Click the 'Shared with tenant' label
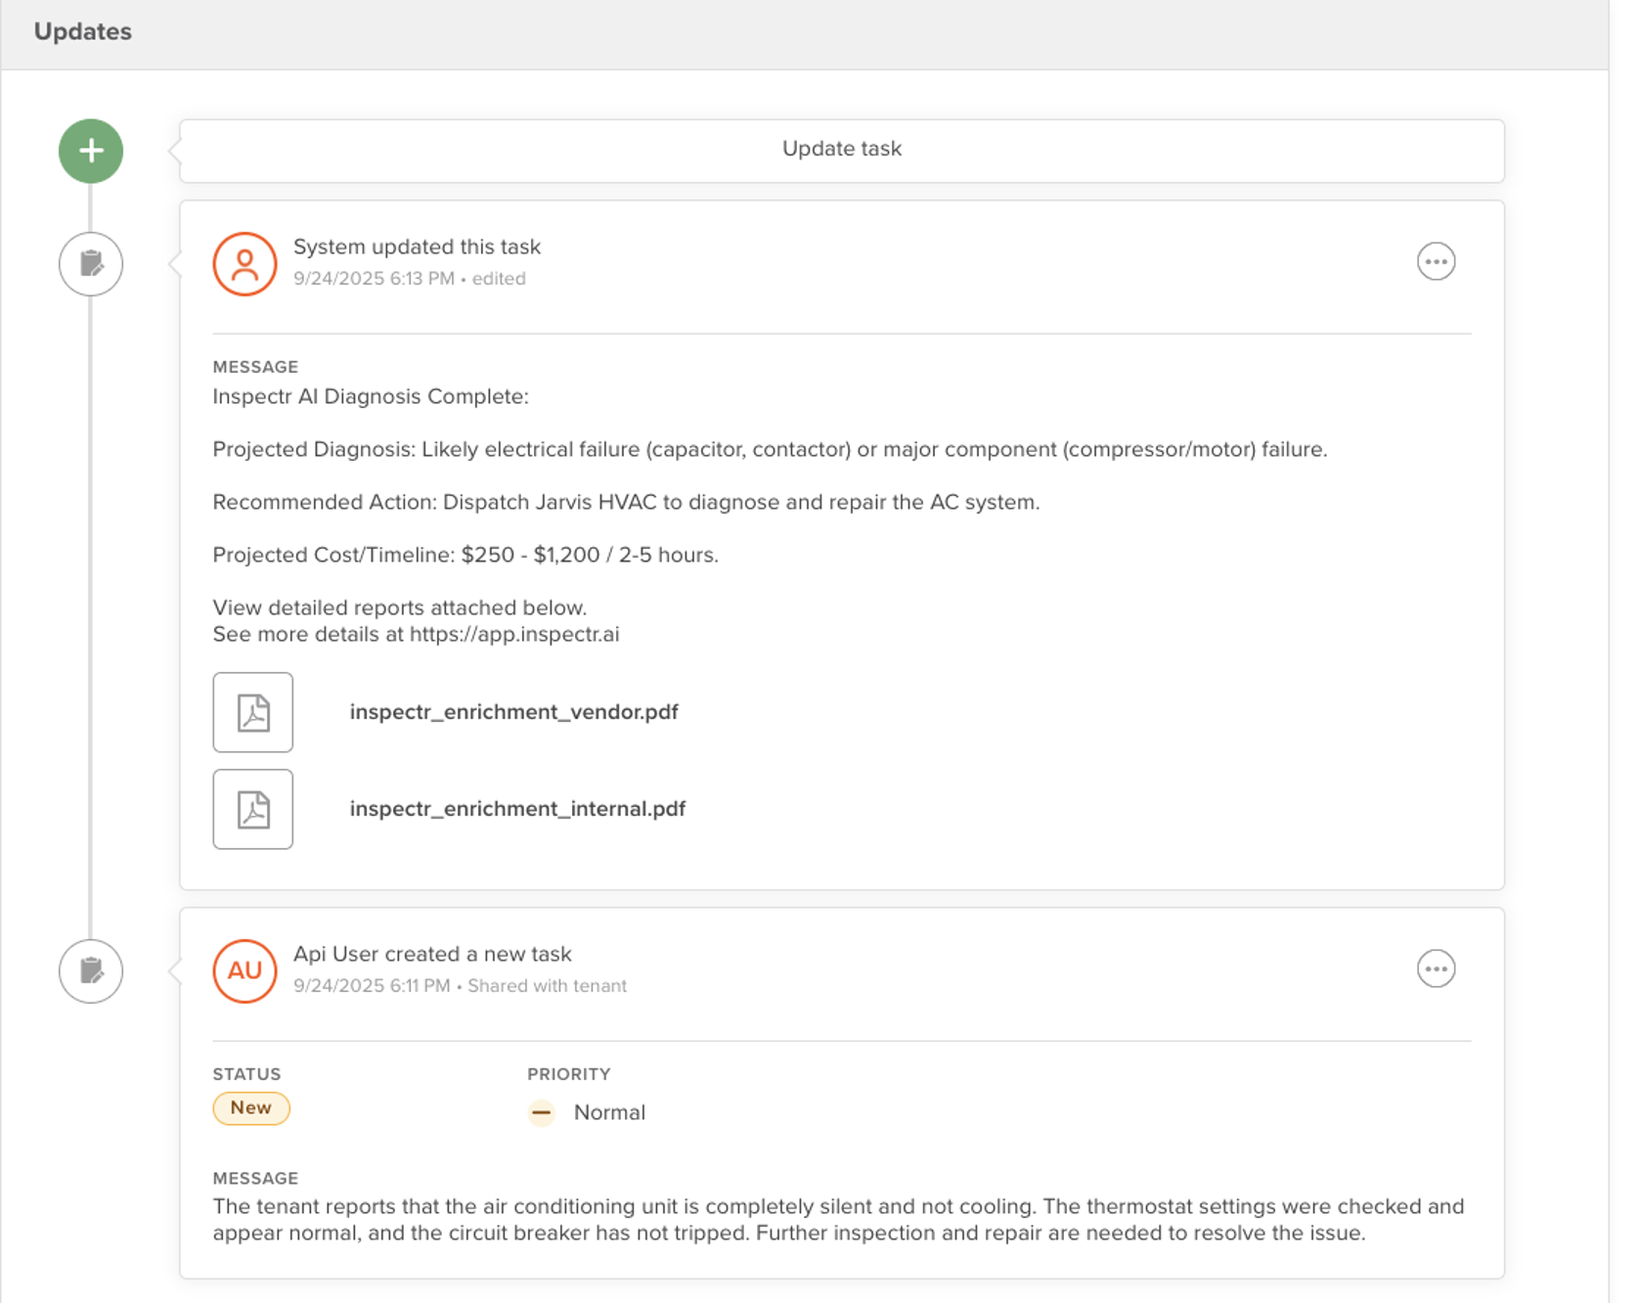The height and width of the screenshot is (1303, 1637). tap(547, 986)
